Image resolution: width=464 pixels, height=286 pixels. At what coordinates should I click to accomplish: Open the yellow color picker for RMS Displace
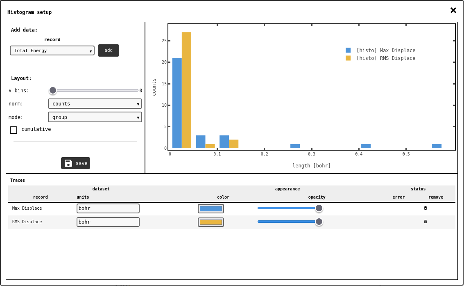210,222
